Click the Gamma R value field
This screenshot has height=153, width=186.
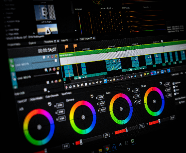101,97
